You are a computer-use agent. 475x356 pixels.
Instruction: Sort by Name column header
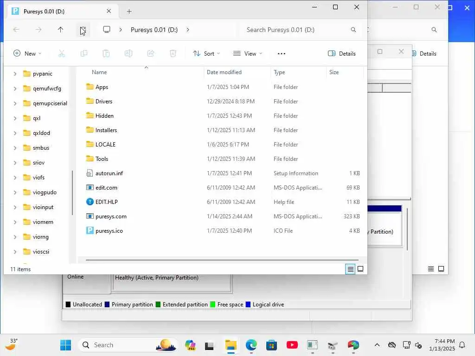coord(99,72)
